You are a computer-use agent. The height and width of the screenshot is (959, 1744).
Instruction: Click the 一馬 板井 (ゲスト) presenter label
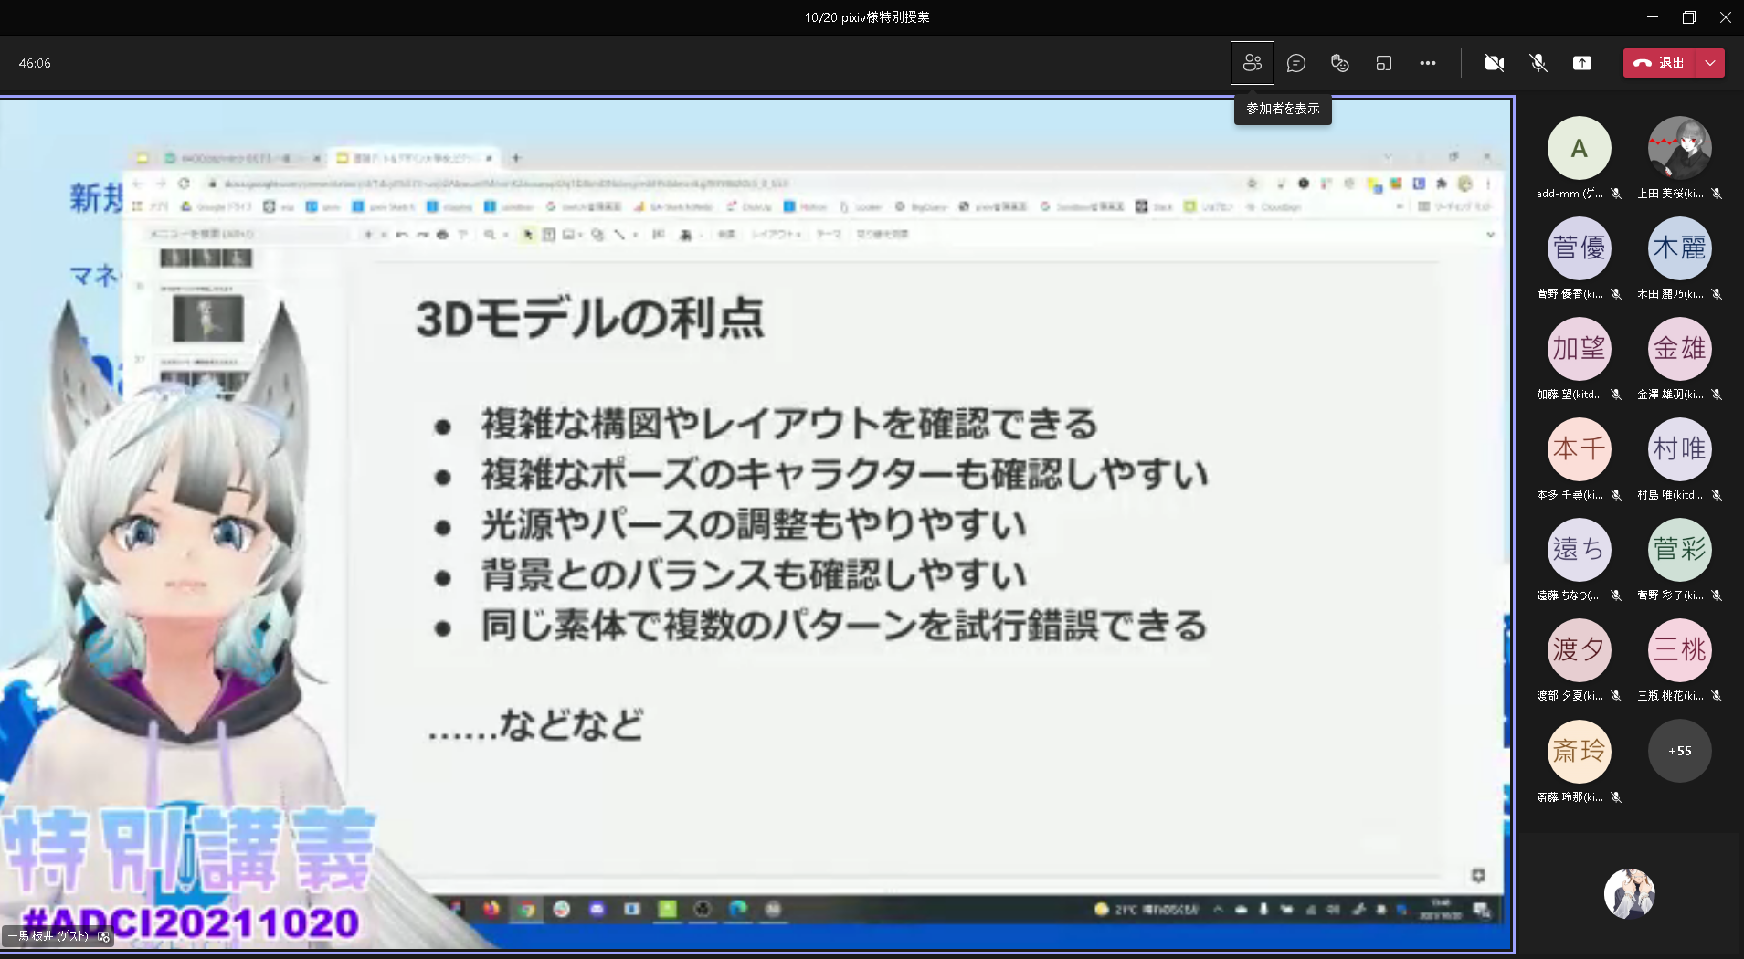coord(48,936)
